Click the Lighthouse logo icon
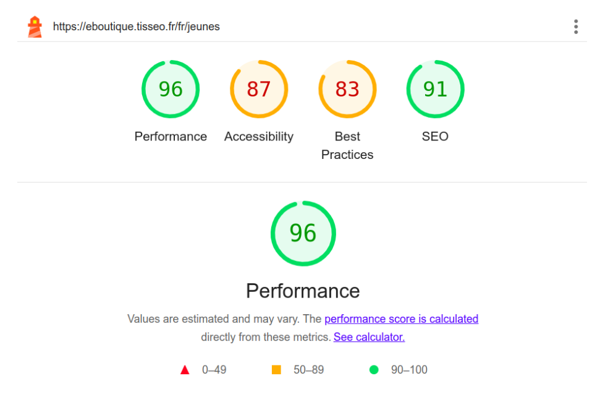Screen dimensions: 600x394 (35, 27)
